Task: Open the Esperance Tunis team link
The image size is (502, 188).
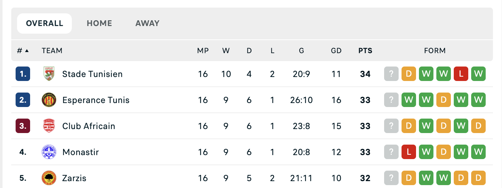Action: 96,100
